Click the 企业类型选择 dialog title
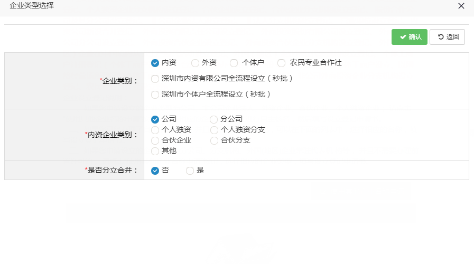This screenshot has width=474, height=264. click(x=32, y=6)
